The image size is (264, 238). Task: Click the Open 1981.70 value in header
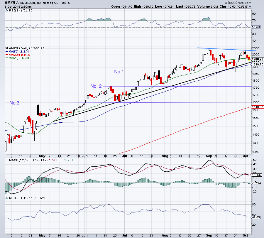click(121, 6)
